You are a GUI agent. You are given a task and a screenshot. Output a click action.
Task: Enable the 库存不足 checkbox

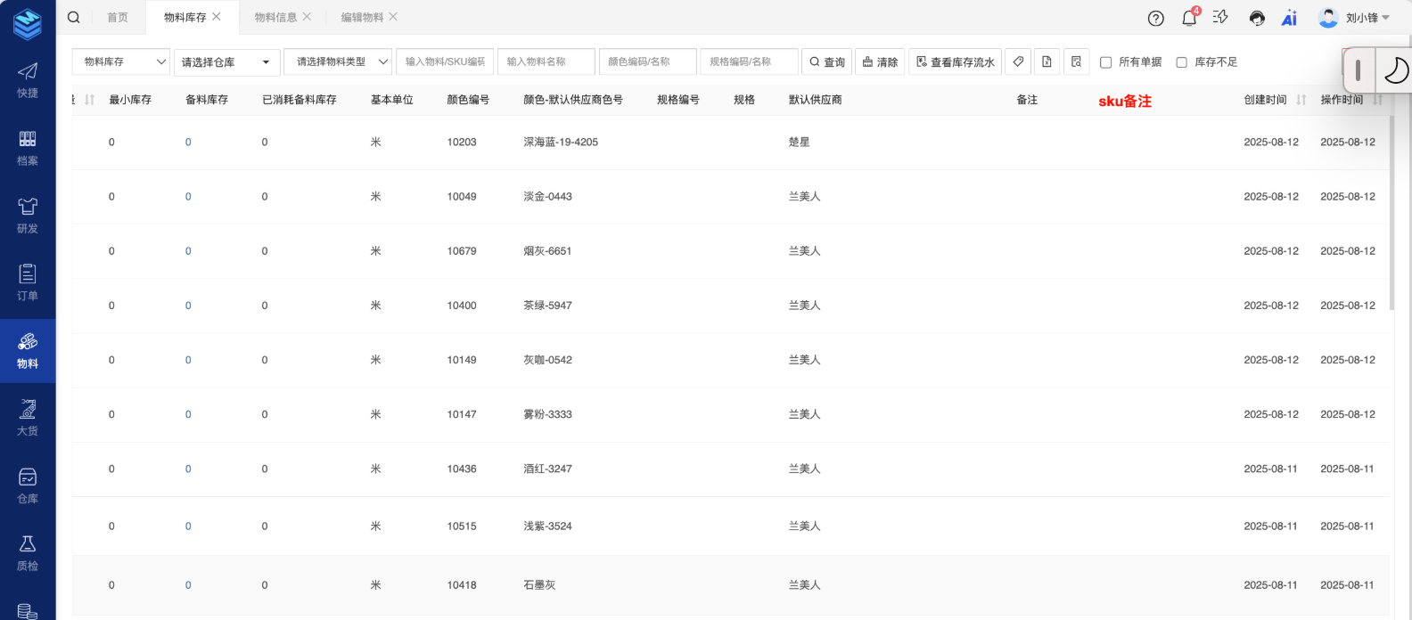pos(1182,62)
